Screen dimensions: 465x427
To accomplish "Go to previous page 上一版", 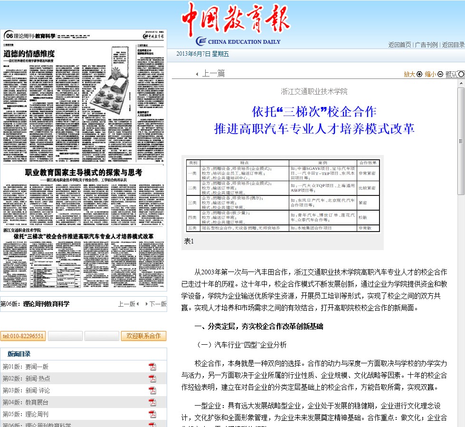I will [128, 304].
